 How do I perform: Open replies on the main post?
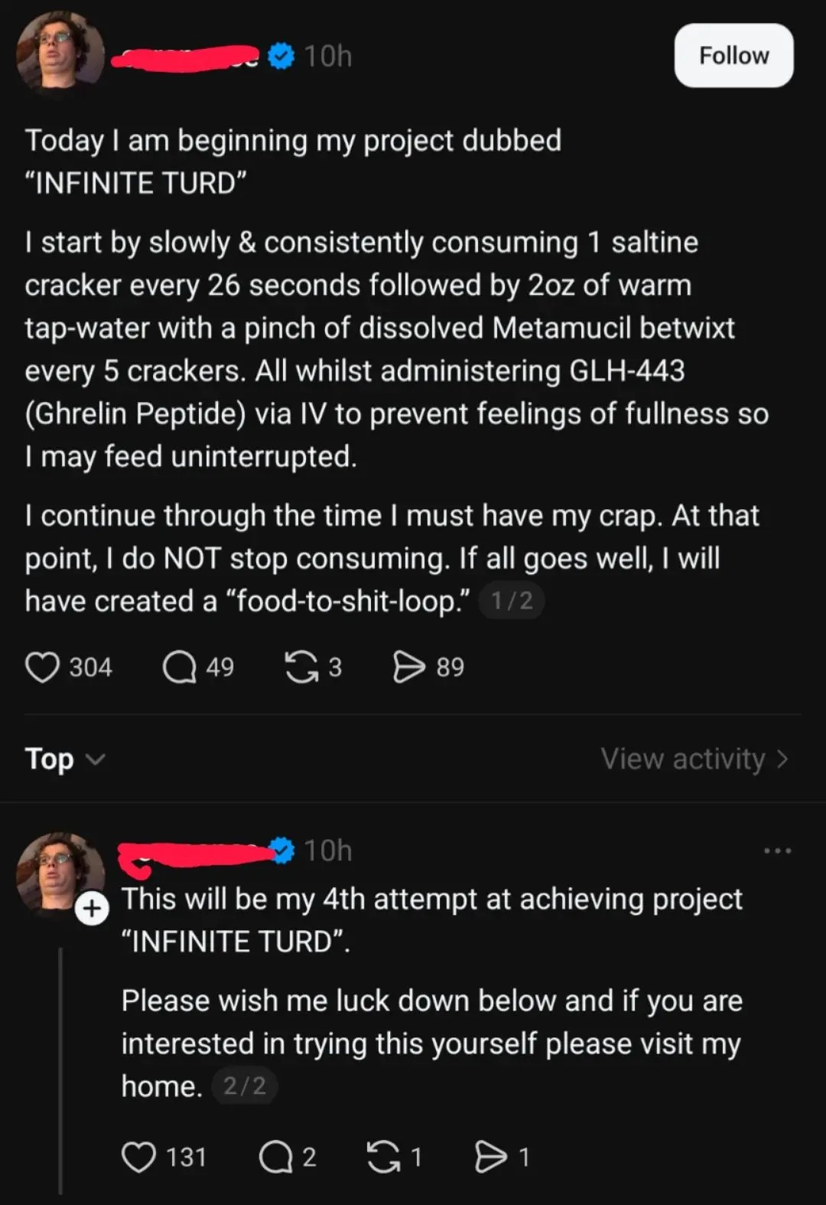(180, 667)
